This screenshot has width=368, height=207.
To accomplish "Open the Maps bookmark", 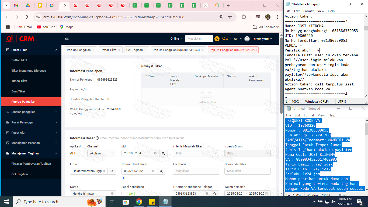I will (67, 27).
